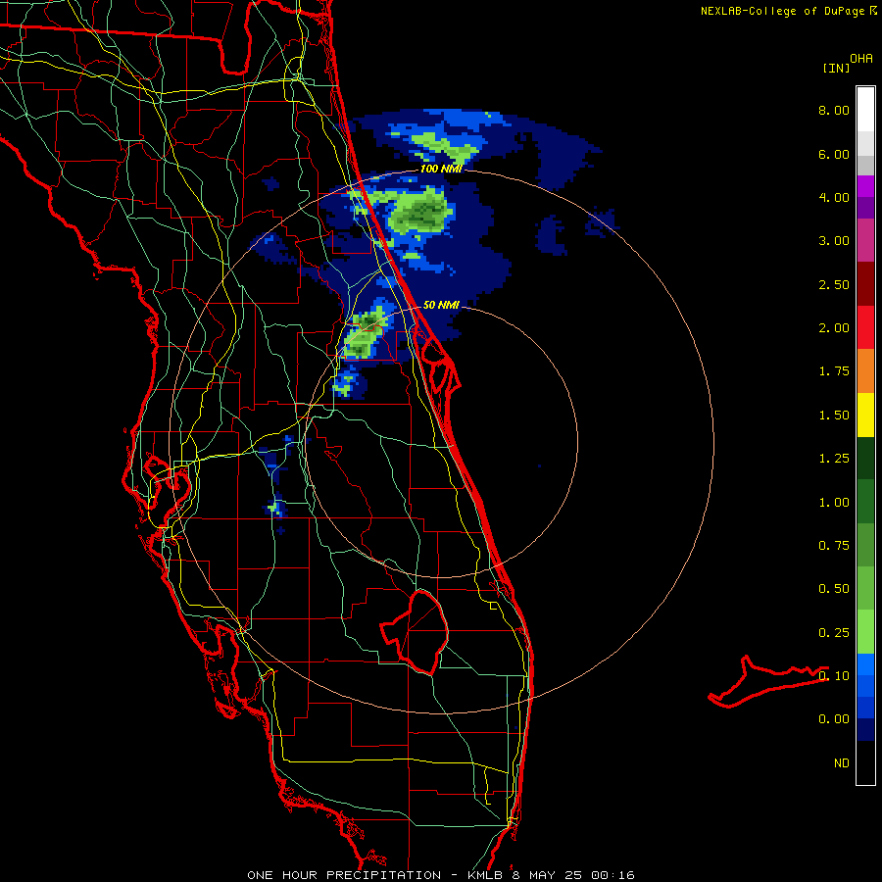Click the orange legend color swatch
Image resolution: width=882 pixels, height=882 pixels.
(865, 370)
